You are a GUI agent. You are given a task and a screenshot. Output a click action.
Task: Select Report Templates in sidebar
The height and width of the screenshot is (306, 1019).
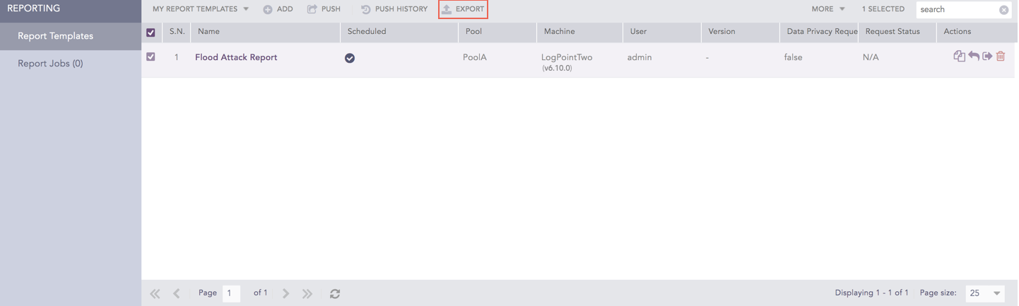coord(55,36)
